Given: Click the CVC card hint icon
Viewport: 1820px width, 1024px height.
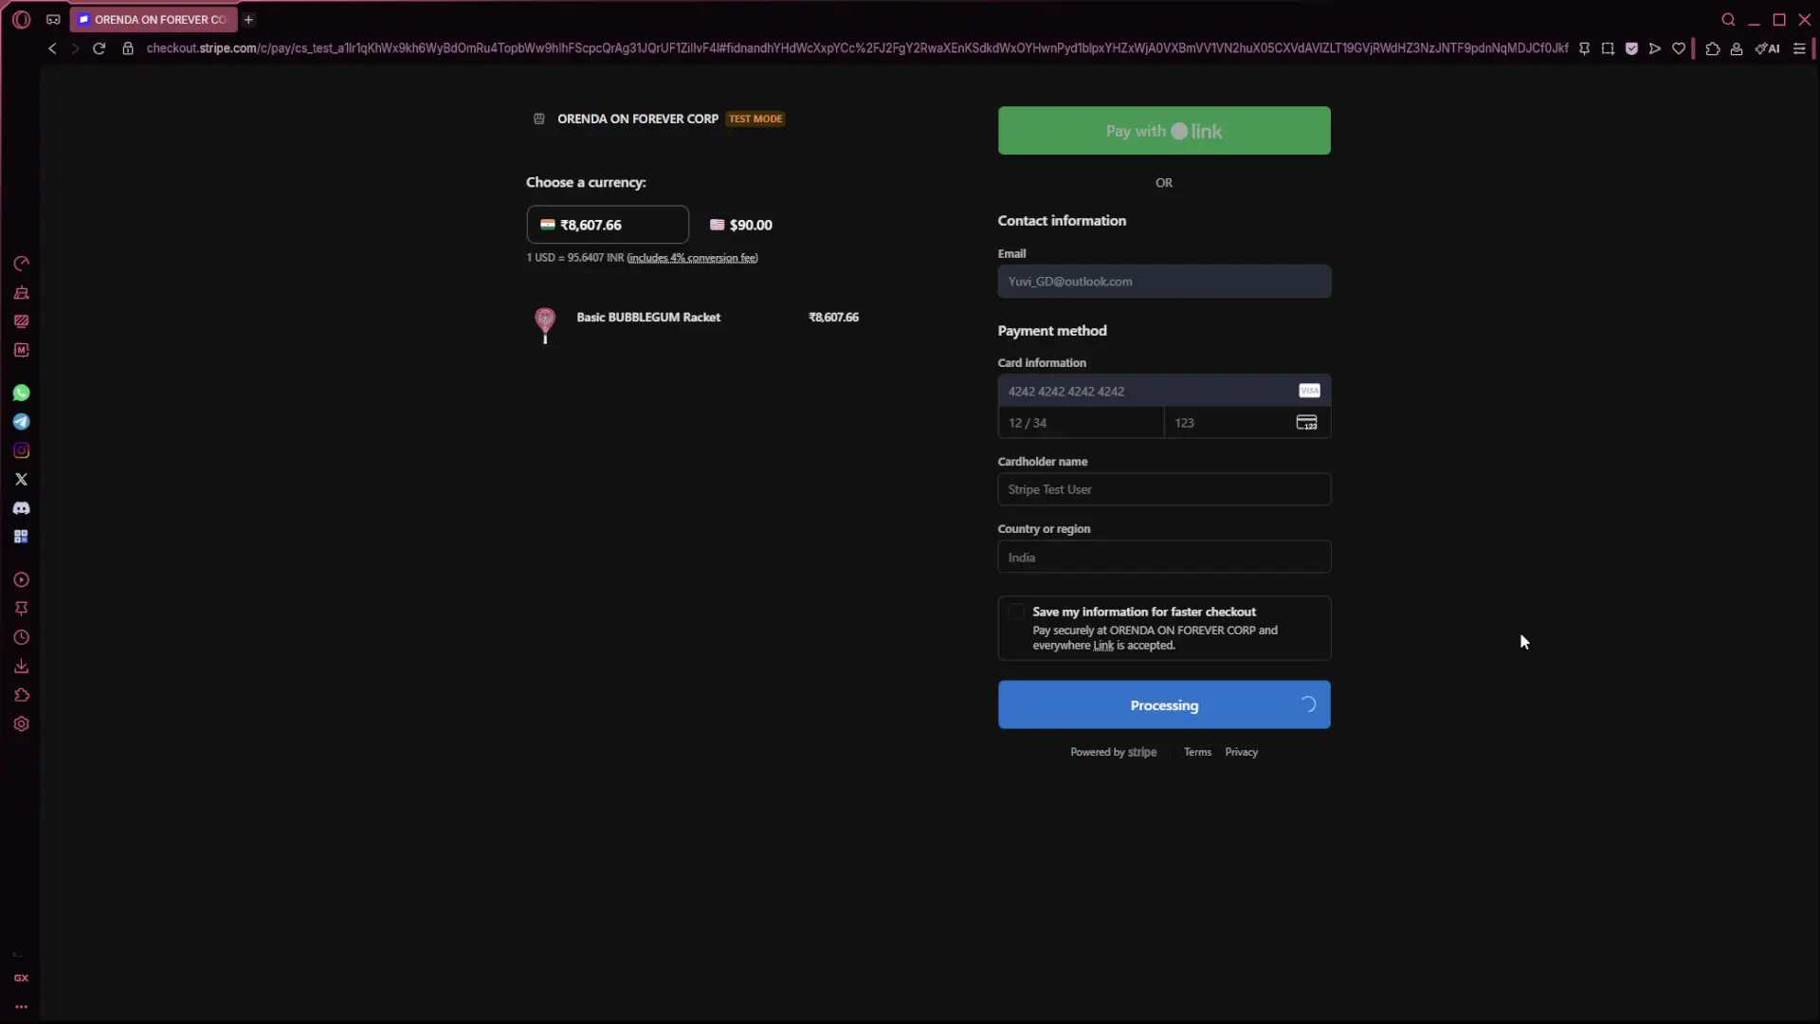Looking at the screenshot, I should 1306,423.
